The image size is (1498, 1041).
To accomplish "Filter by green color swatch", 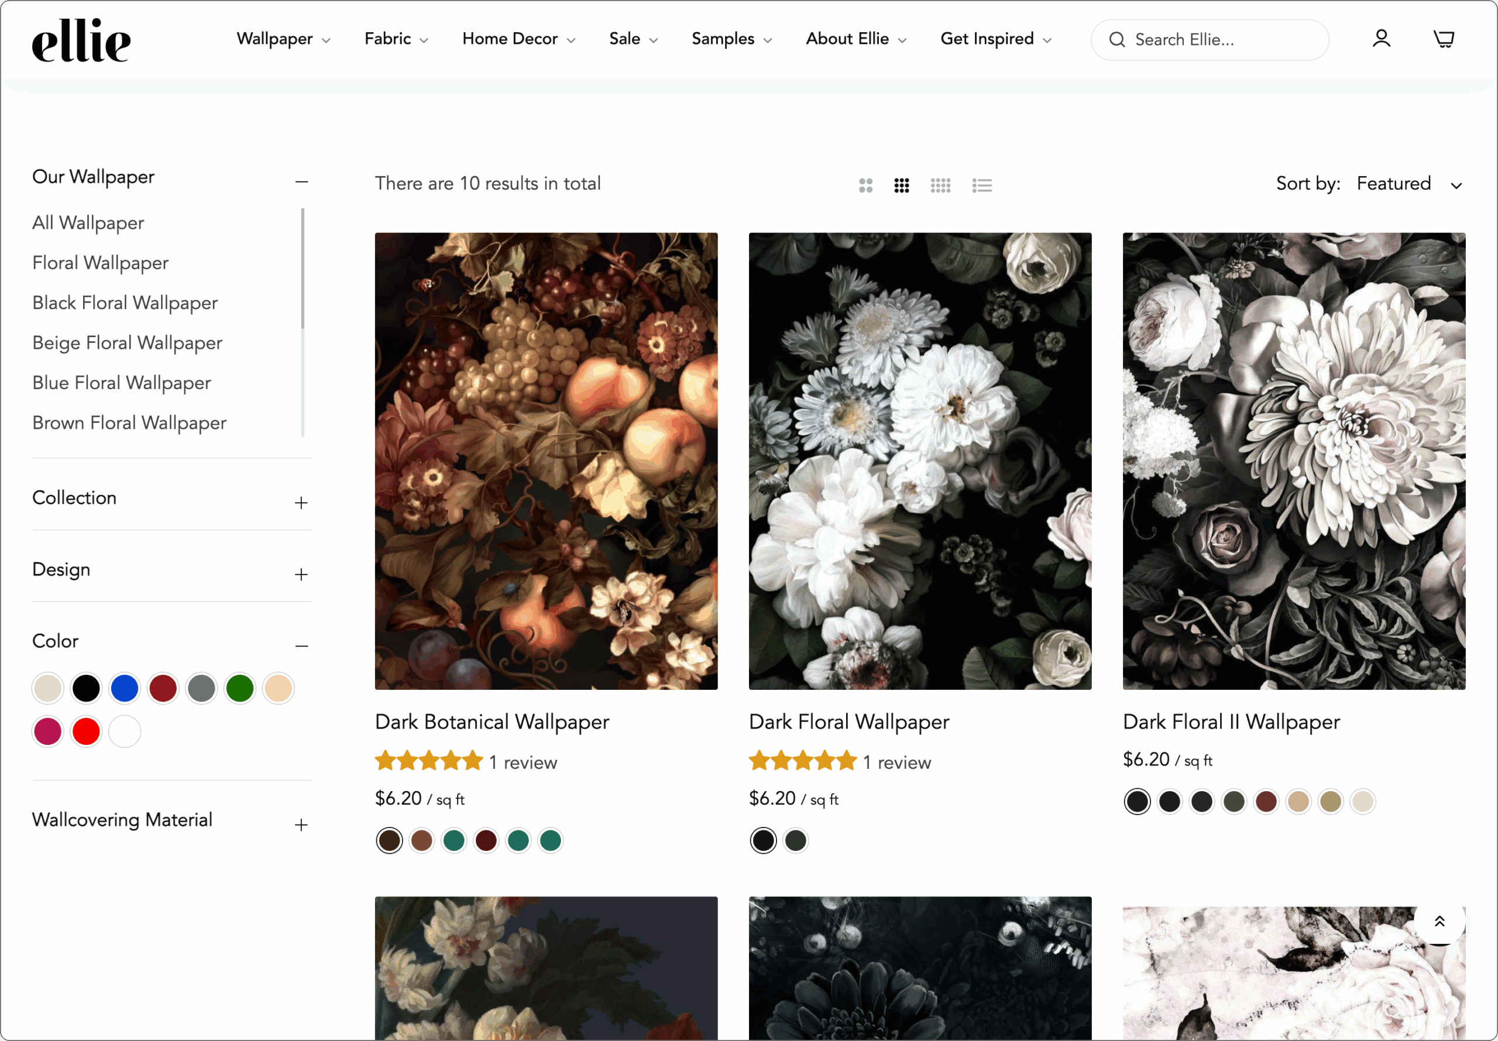I will click(x=240, y=689).
